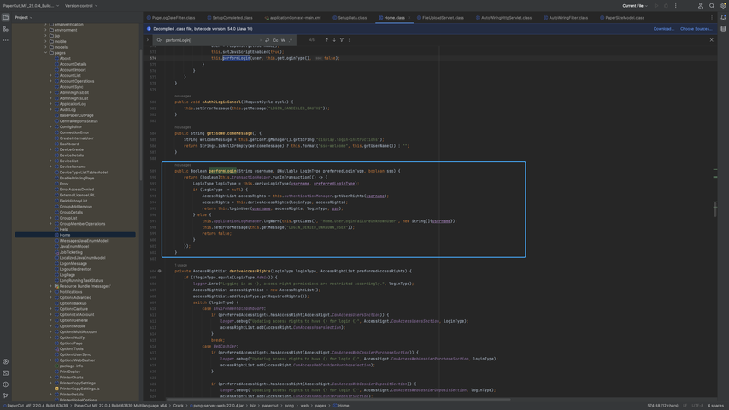The width and height of the screenshot is (729, 410).
Task: Open the Current File run configuration dropdown
Action: click(635, 6)
